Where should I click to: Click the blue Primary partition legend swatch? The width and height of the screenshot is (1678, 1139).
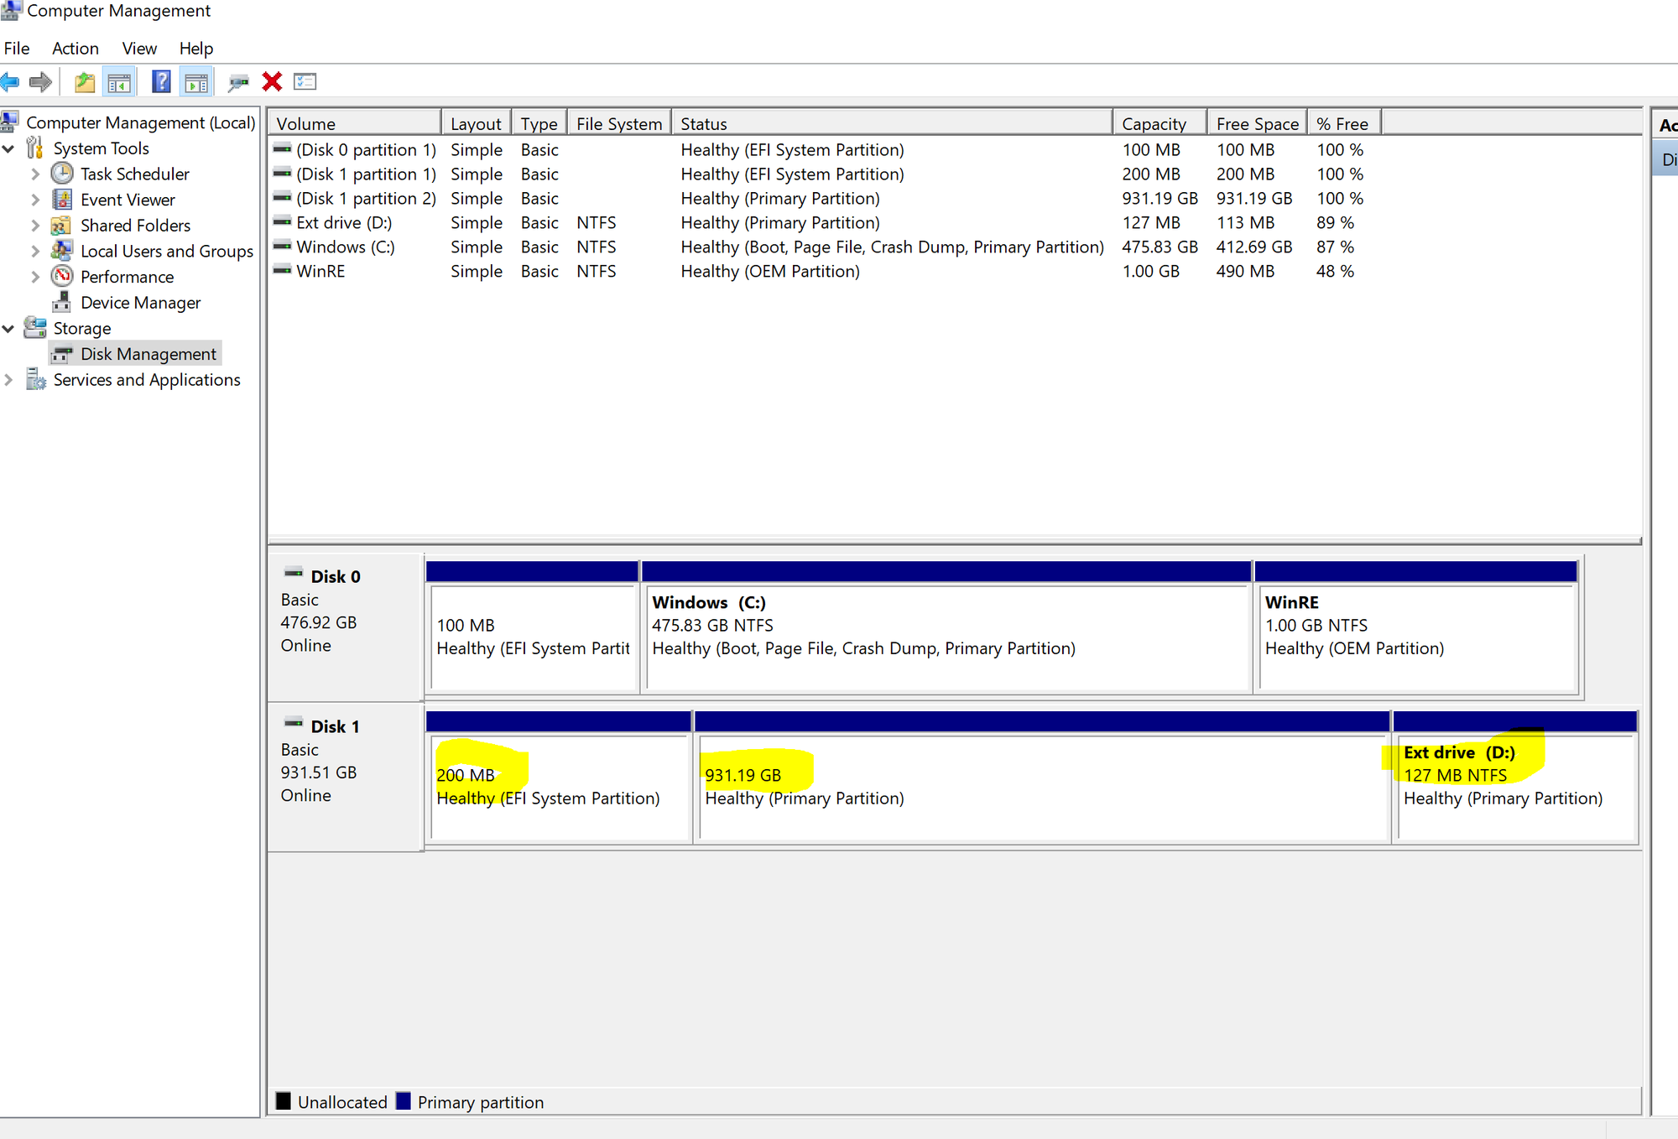pyautogui.click(x=404, y=1101)
